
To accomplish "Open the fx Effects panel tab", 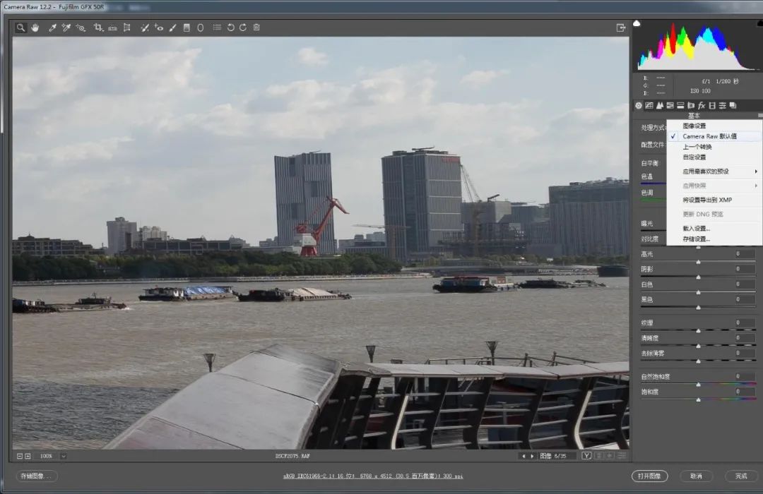I will pos(702,105).
